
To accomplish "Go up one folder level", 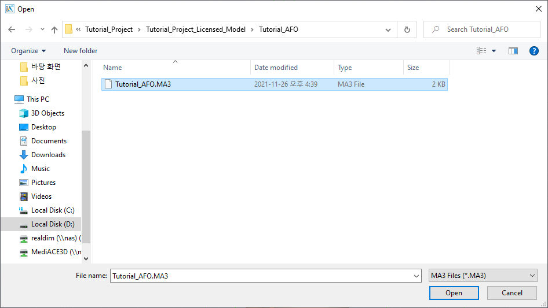I will tap(54, 29).
